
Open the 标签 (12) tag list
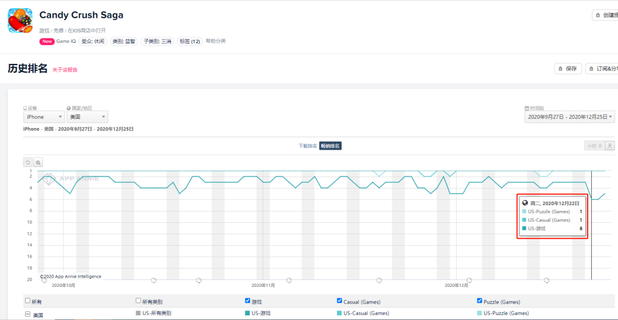189,41
